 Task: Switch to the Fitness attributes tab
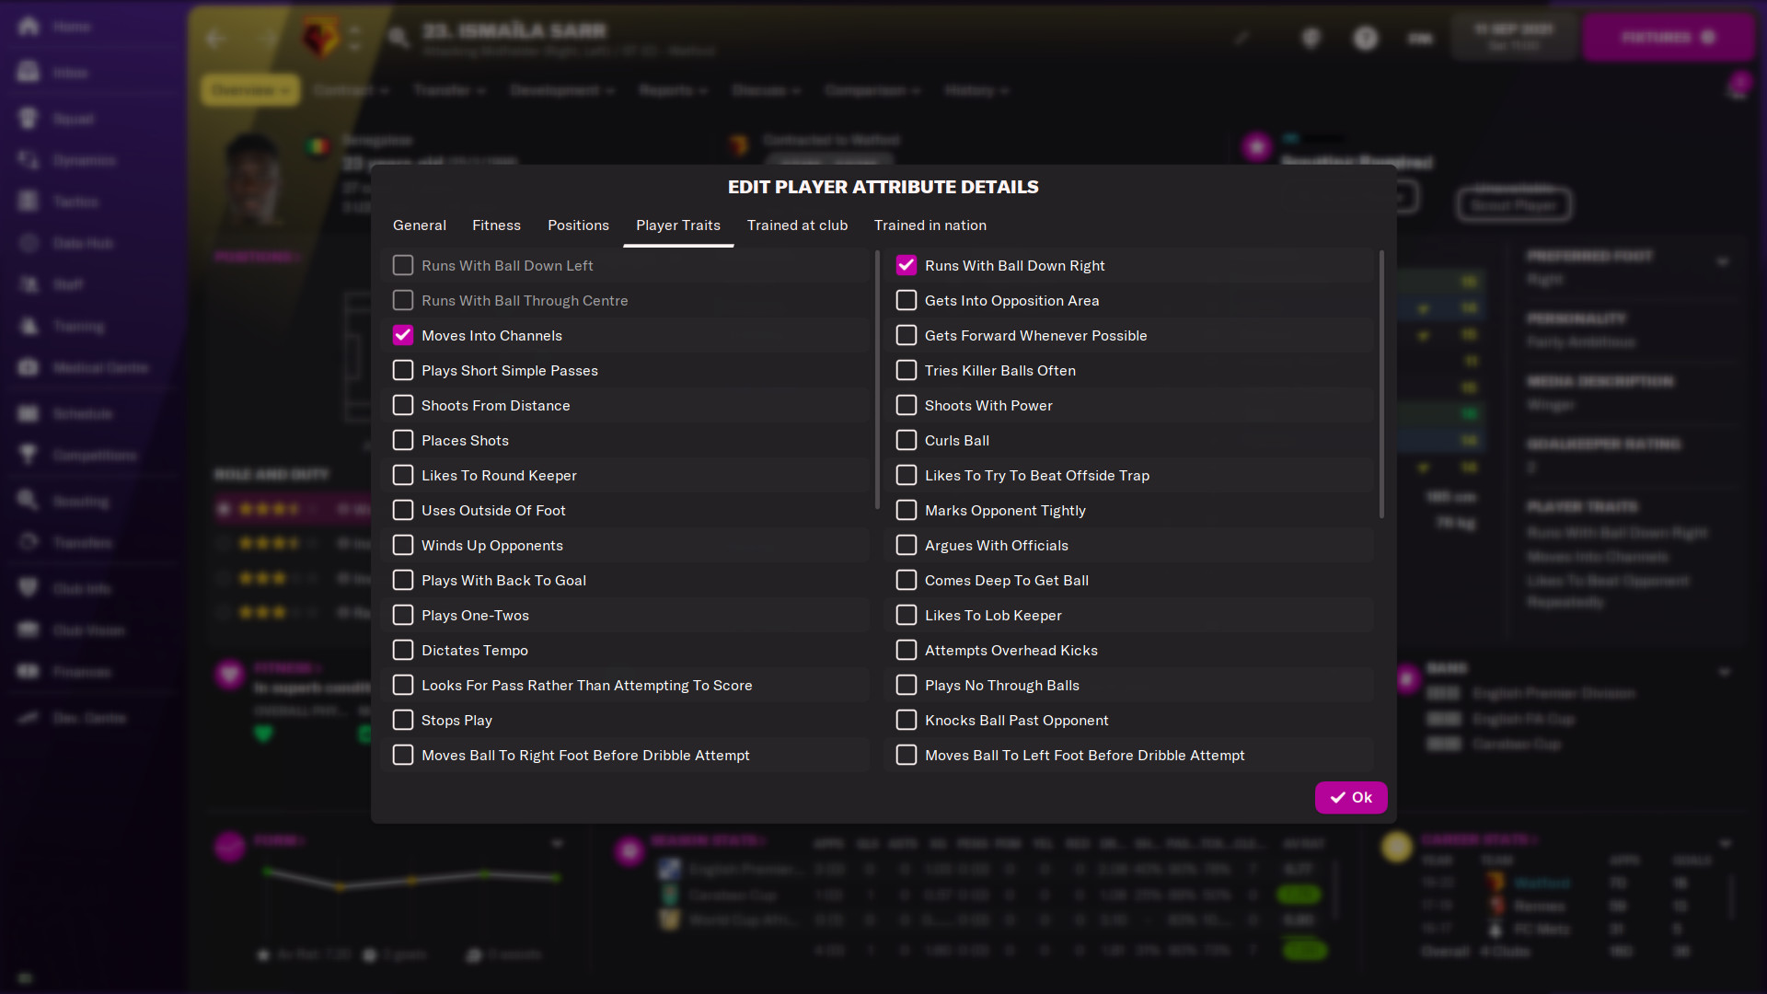[x=496, y=225]
